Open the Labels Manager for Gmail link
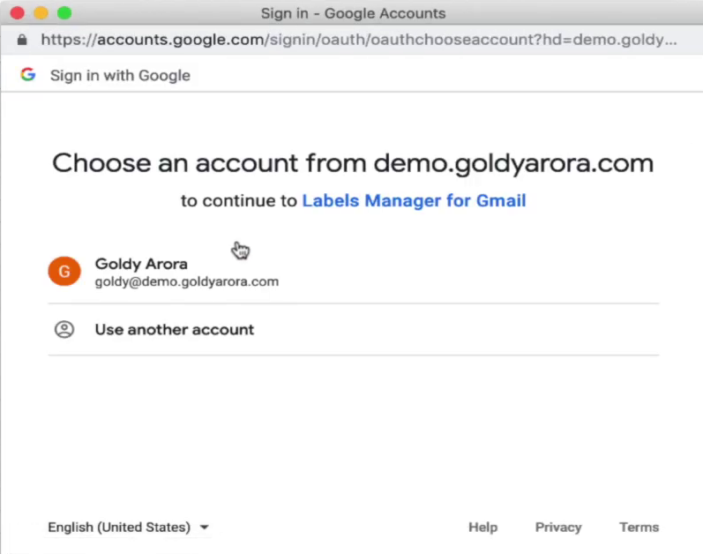Screen dimensions: 703x554 tap(414, 200)
